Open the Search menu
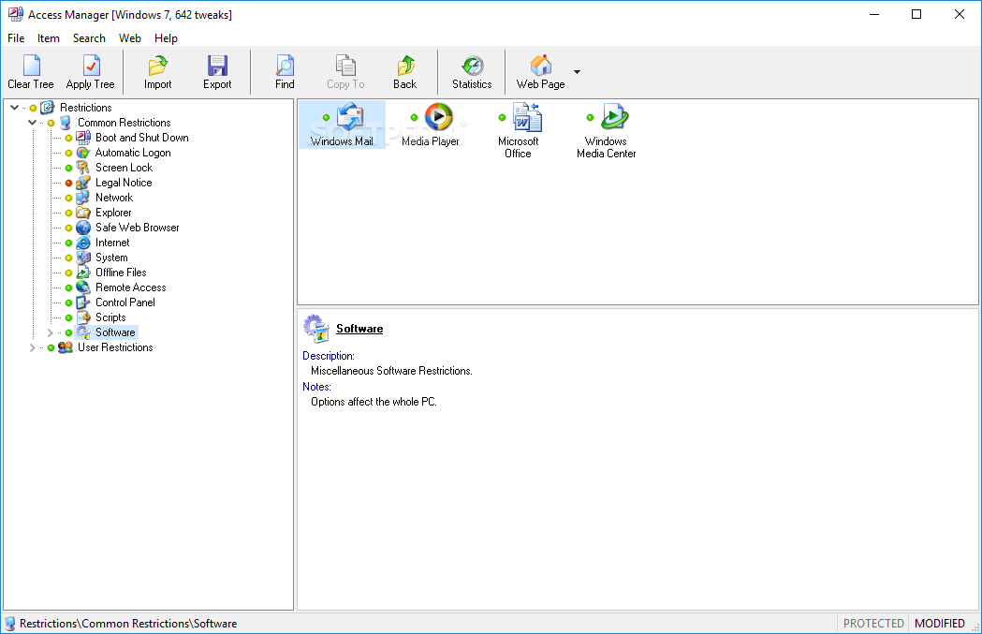This screenshot has width=982, height=634. tap(89, 38)
